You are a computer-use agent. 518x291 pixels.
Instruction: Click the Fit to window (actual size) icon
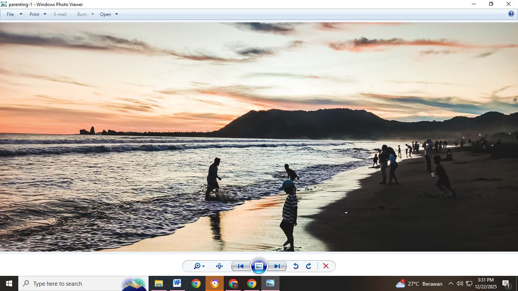pyautogui.click(x=219, y=266)
